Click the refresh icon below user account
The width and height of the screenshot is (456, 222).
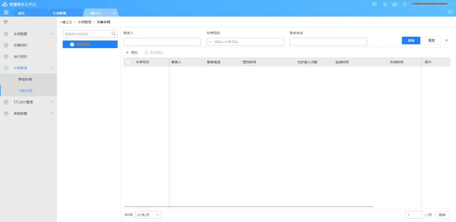[450, 12]
